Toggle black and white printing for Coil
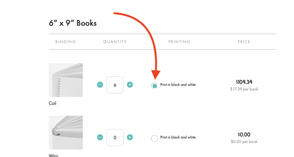Image resolution: width=294 pixels, height=157 pixels. pos(154,85)
